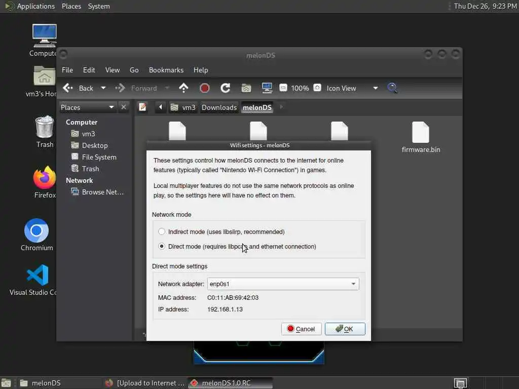
Task: Open Places menu in top panel
Action: [71, 6]
